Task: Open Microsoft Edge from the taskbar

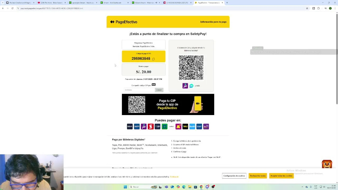Action: pyautogui.click(x=184, y=187)
